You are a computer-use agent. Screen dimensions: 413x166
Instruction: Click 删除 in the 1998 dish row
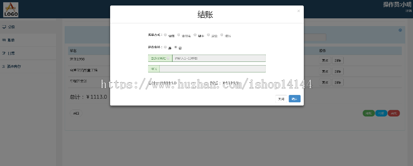[338, 60]
